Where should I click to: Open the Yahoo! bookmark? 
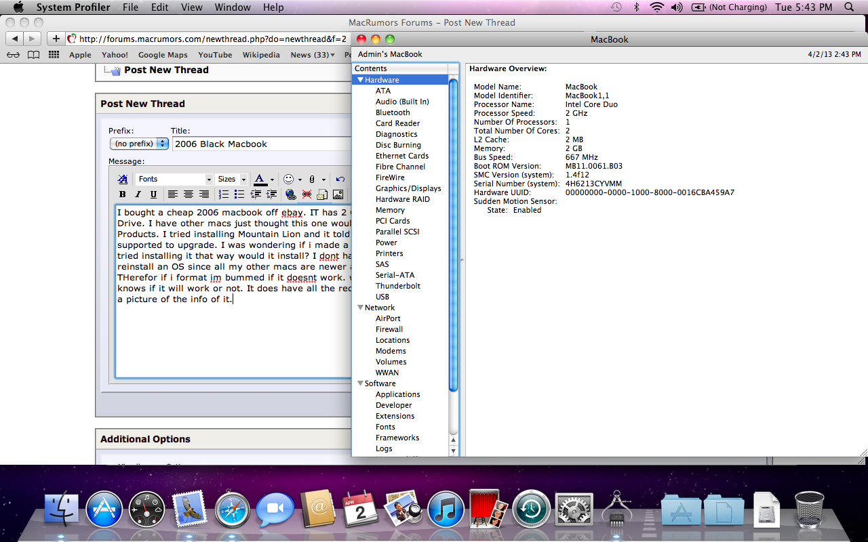coord(115,55)
